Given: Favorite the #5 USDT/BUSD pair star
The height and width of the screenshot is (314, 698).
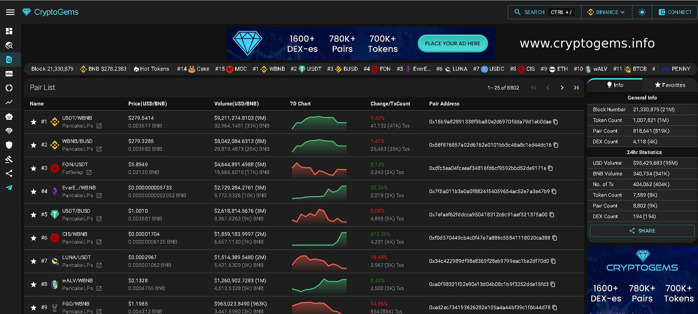Looking at the screenshot, I should point(33,215).
